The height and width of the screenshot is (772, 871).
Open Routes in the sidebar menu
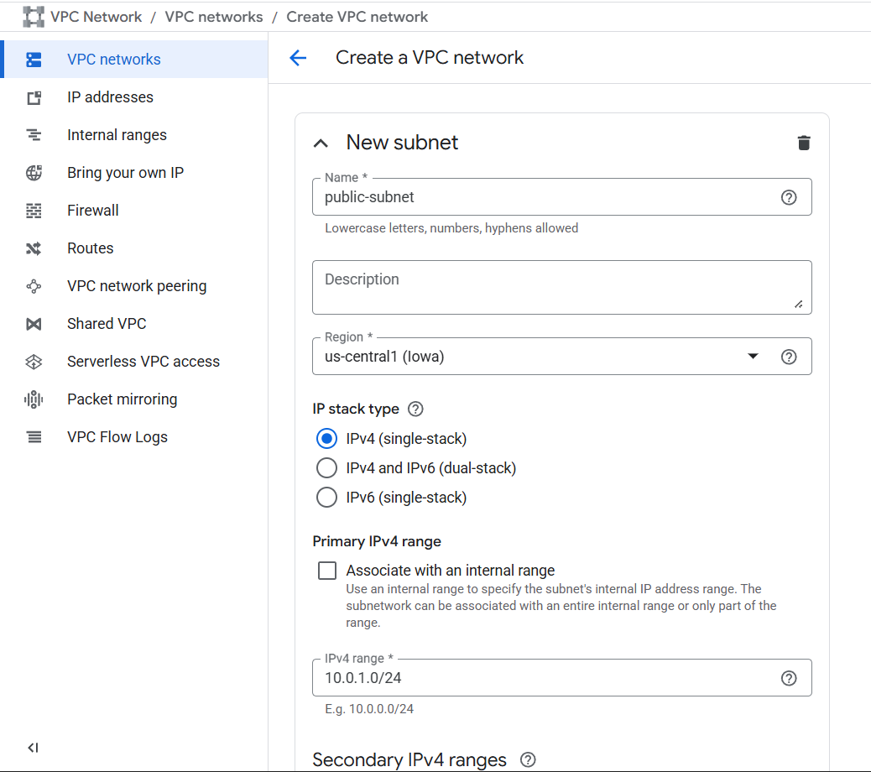[x=90, y=248]
